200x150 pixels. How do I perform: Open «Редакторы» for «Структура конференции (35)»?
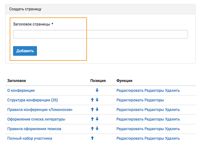(x=154, y=100)
